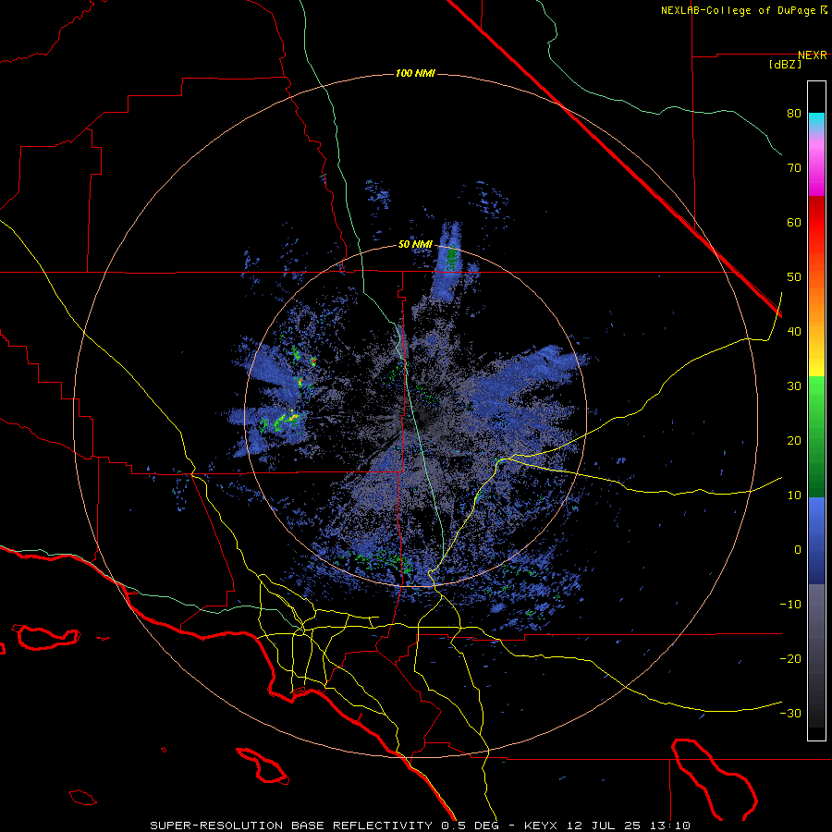The height and width of the screenshot is (832, 832).
Task: Click the -20 value on the dBZ scale
Action: (790, 659)
